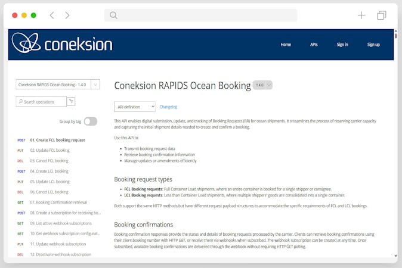
Task: Select 05. Update LCL booking operation
Action: pyautogui.click(x=50, y=182)
